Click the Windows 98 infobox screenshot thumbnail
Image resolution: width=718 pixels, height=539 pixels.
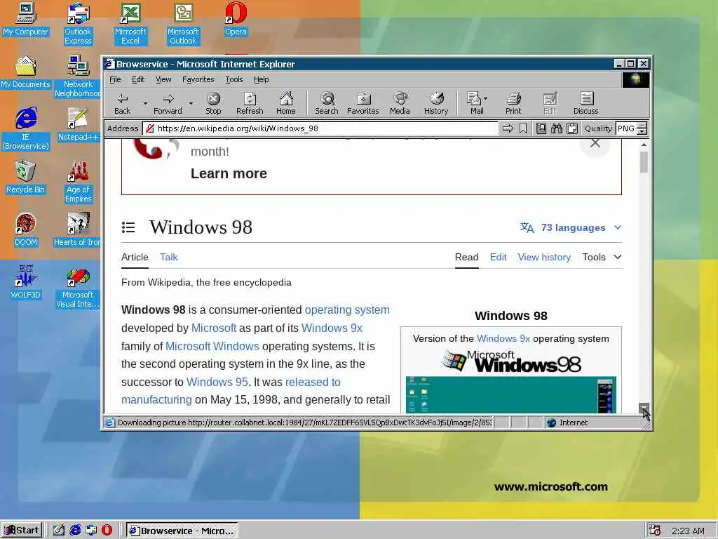510,394
